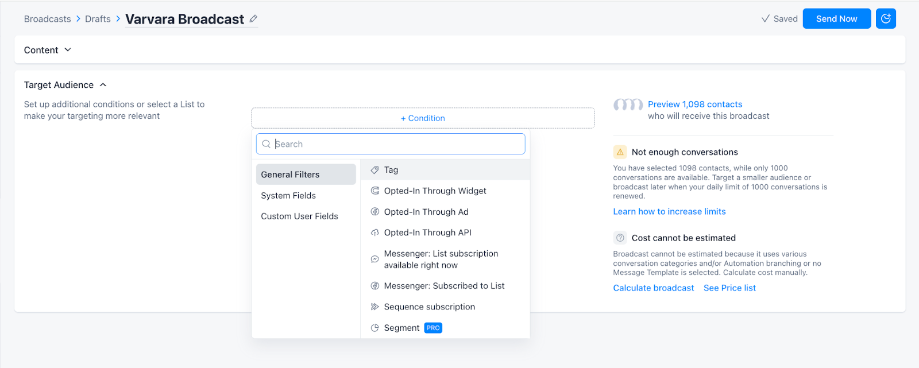This screenshot has width=919, height=368.
Task: Click the Calculate broadcast link
Action: click(x=653, y=288)
